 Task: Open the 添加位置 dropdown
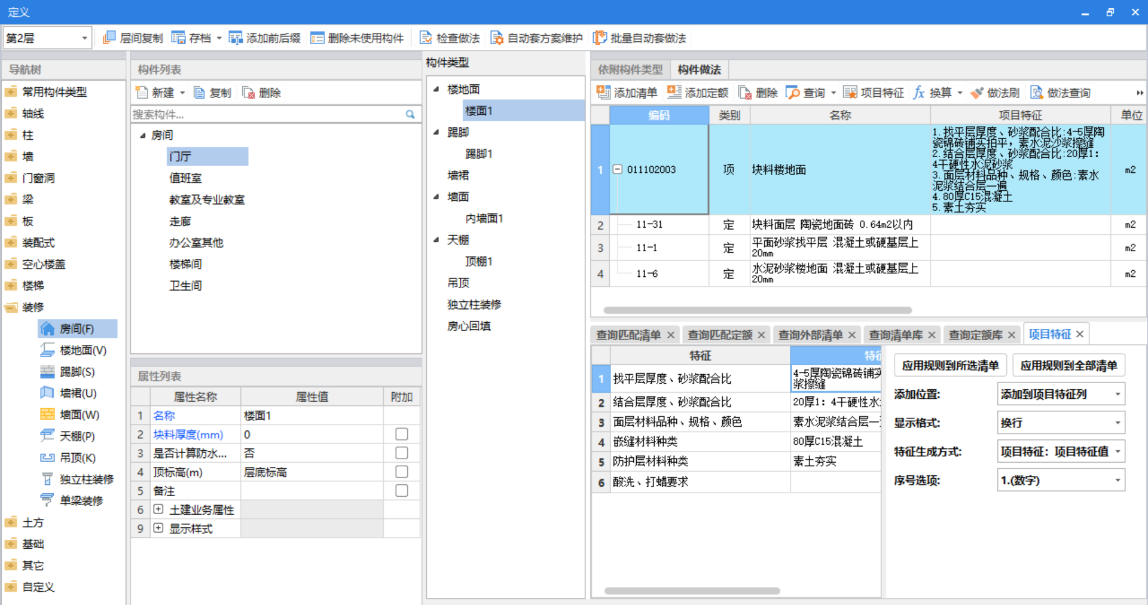tap(1061, 394)
